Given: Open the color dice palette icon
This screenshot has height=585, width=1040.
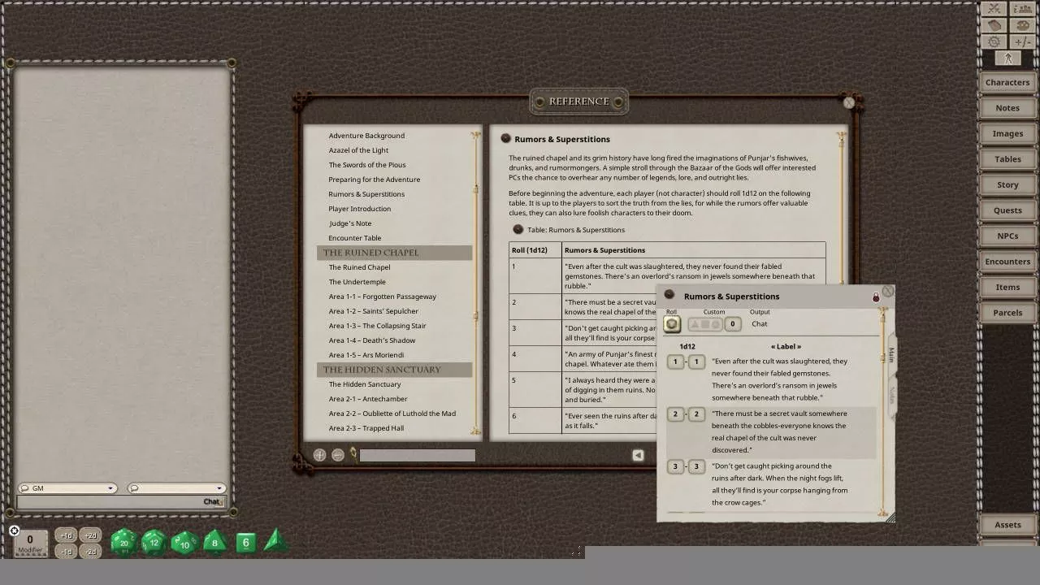Looking at the screenshot, I should (x=1022, y=25).
